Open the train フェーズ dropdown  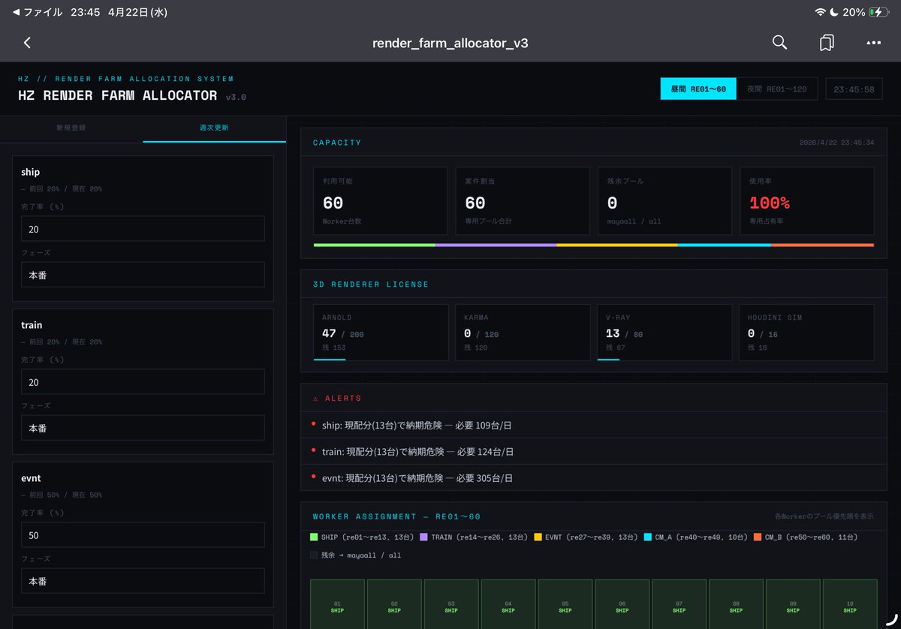click(x=143, y=428)
